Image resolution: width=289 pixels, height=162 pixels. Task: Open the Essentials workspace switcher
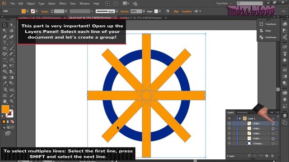click(x=224, y=3)
